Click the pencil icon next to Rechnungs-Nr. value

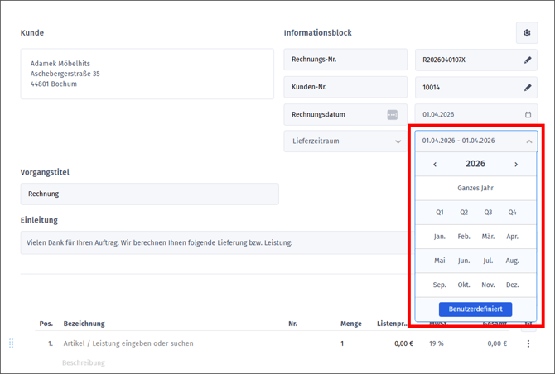pyautogui.click(x=528, y=60)
